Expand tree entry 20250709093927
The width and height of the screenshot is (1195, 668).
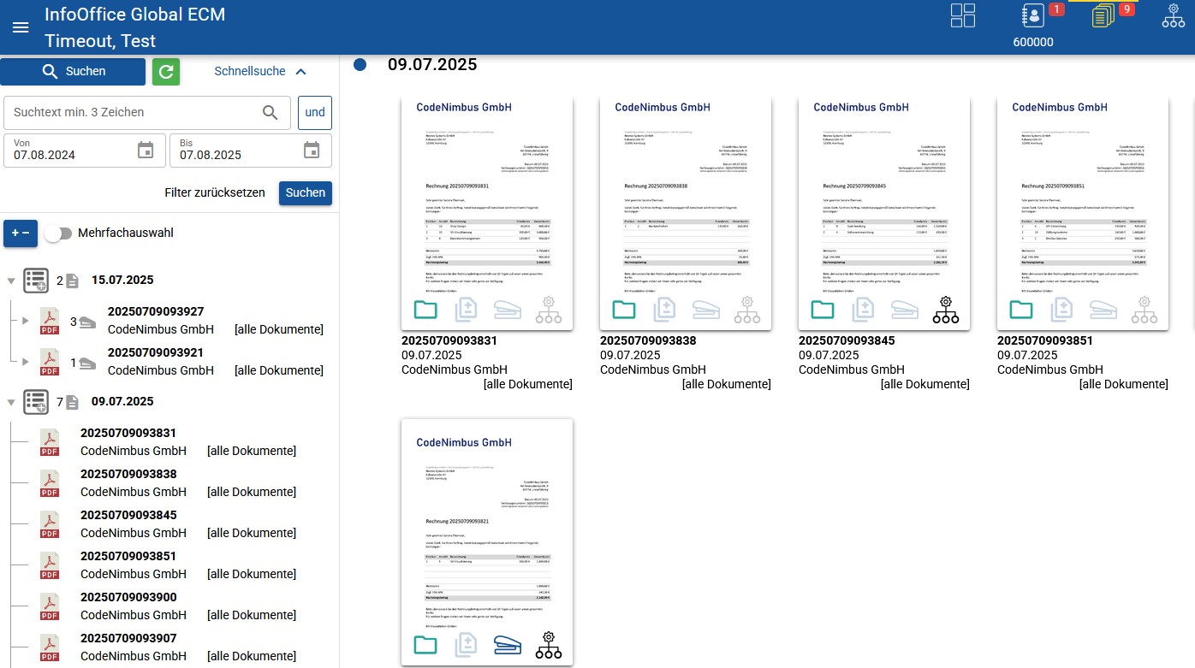(x=25, y=322)
